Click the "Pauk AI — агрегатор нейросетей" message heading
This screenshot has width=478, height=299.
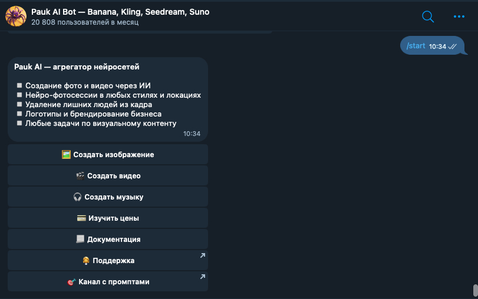tap(77, 67)
